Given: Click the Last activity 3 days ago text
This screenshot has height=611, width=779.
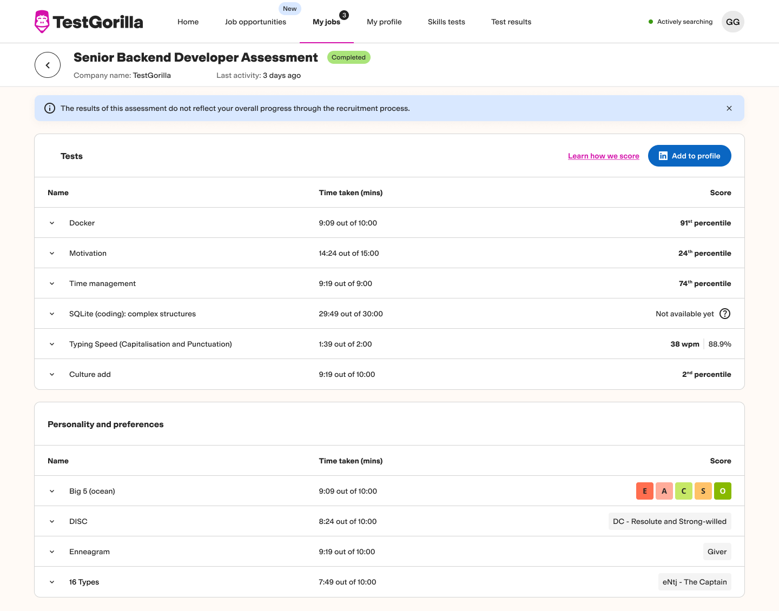Looking at the screenshot, I should pyautogui.click(x=259, y=75).
